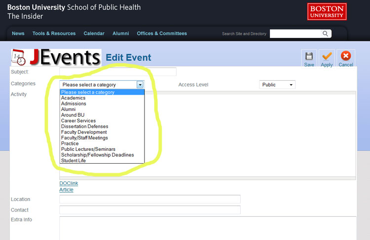This screenshot has height=240, width=370.
Task: Open Alumni navigation item
Action: click(x=121, y=34)
